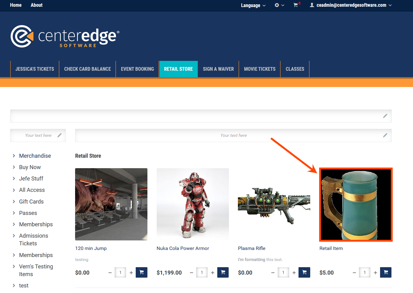
Task: Open the Plasma Rifle product title
Action: point(252,248)
